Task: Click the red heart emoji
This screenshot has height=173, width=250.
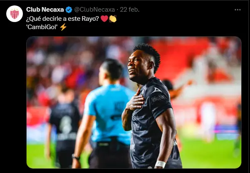Action: click(104, 19)
